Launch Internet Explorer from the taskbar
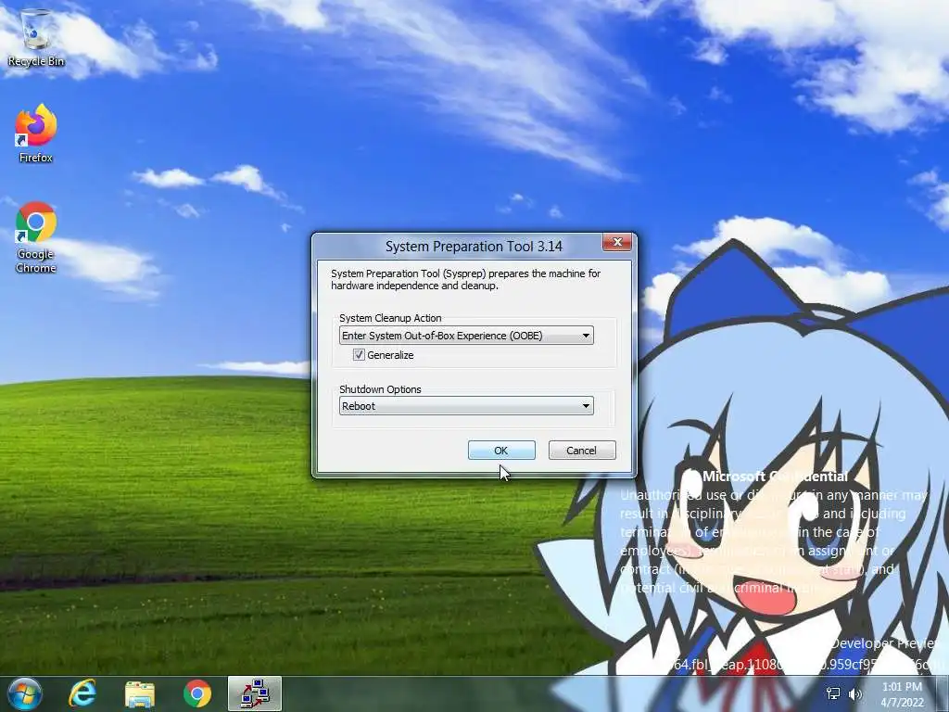 (x=82, y=693)
